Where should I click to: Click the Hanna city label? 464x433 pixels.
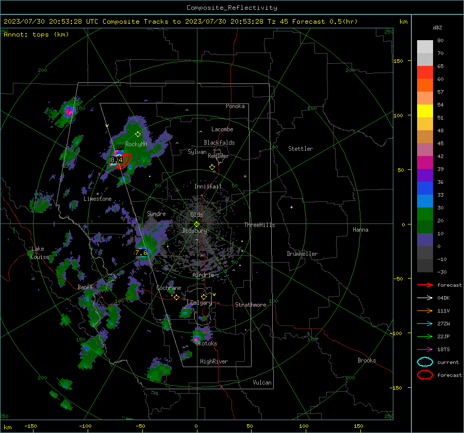pos(360,230)
